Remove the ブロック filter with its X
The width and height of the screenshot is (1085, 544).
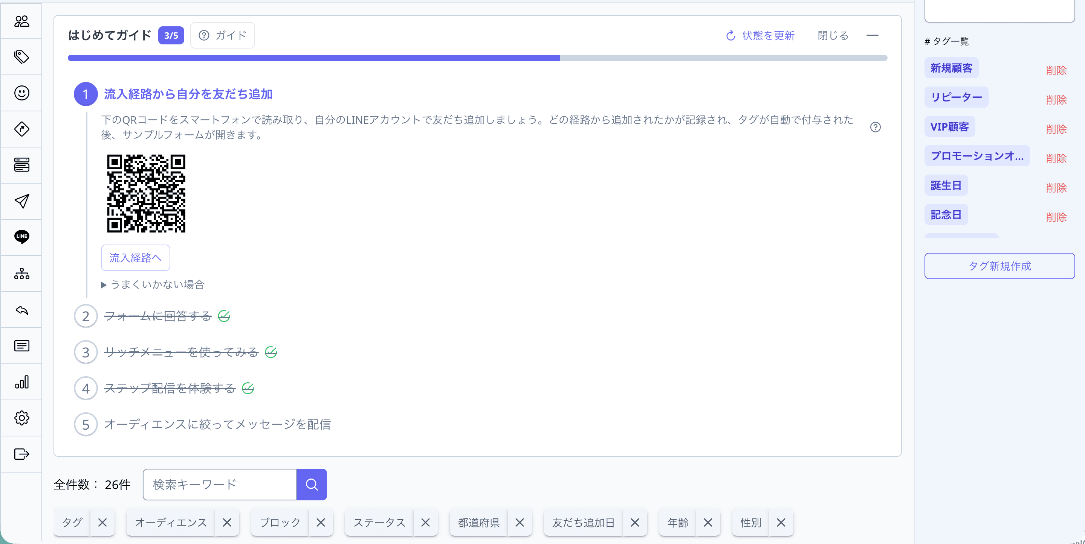pos(321,522)
